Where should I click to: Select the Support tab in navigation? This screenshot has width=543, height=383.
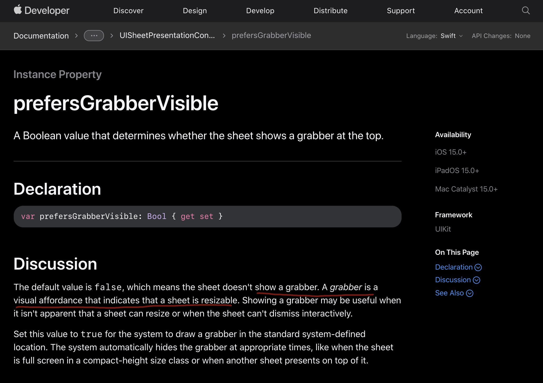pos(401,10)
